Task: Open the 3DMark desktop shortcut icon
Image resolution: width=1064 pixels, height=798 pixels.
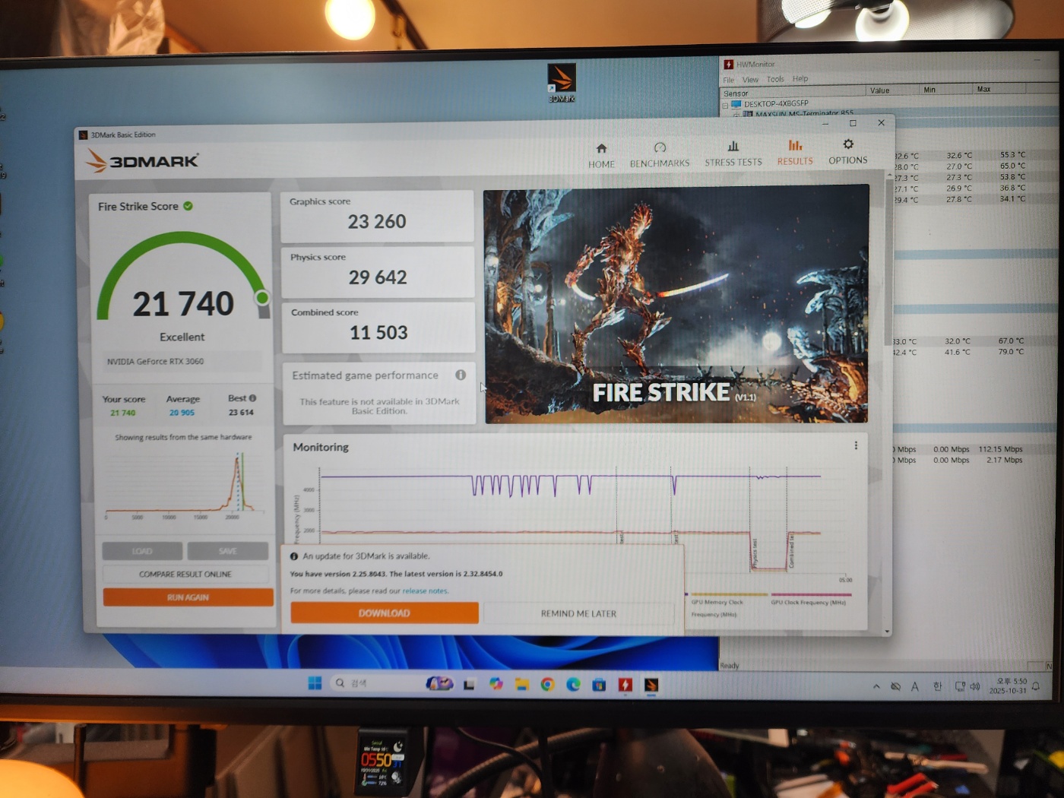Action: coord(562,83)
